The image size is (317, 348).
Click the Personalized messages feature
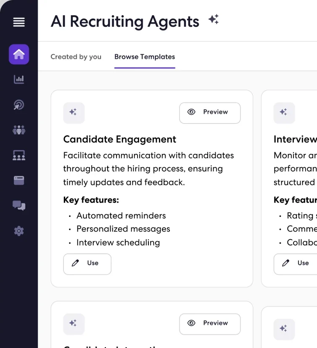[x=123, y=229]
